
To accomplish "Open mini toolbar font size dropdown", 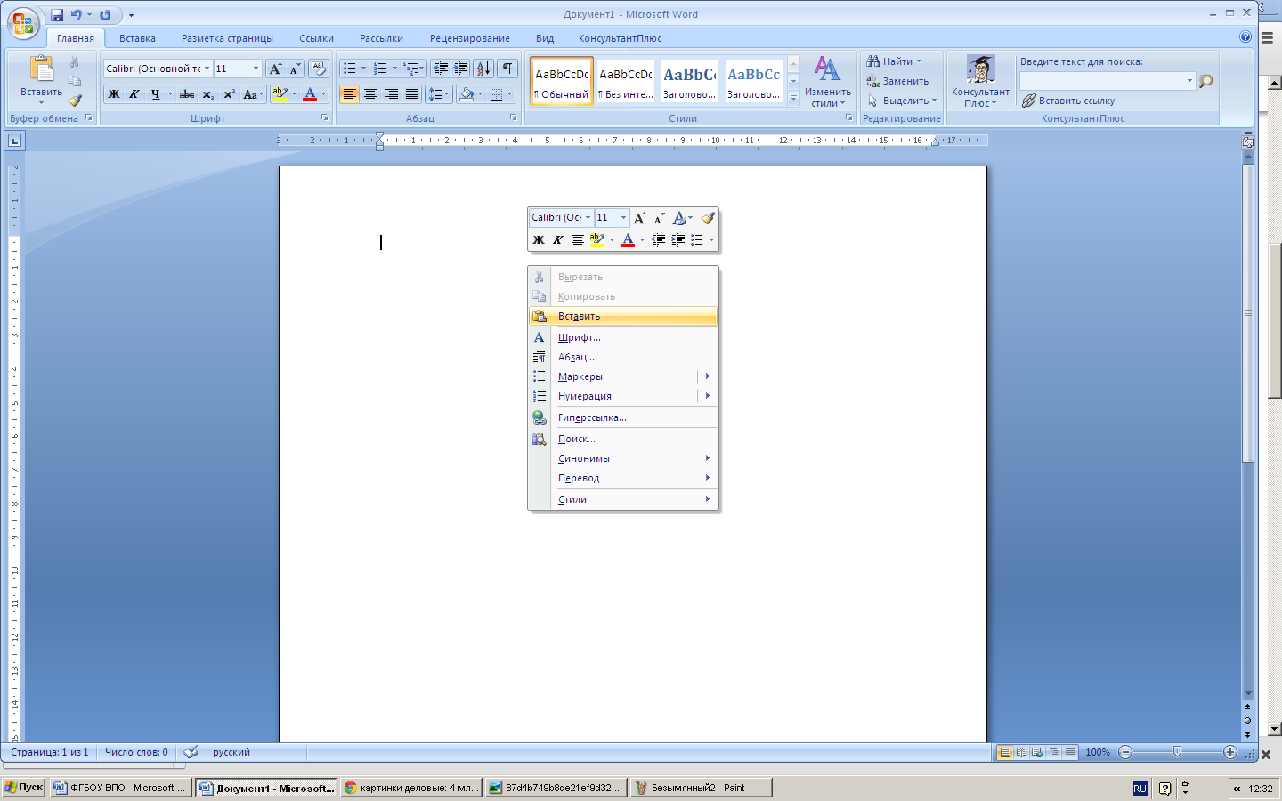I will click(623, 217).
